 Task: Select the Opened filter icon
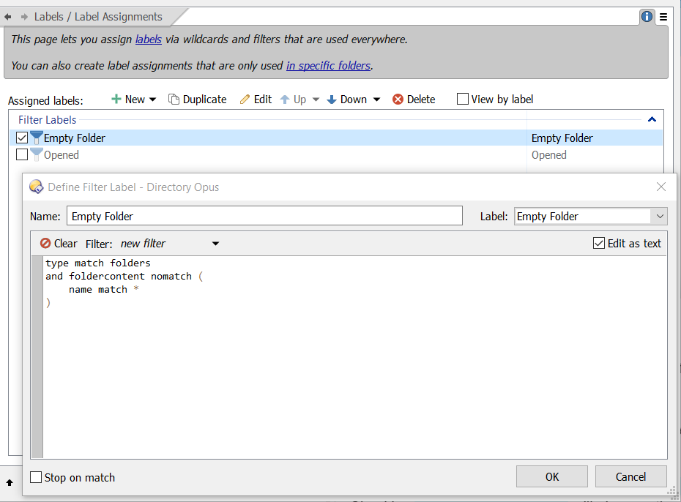(37, 154)
